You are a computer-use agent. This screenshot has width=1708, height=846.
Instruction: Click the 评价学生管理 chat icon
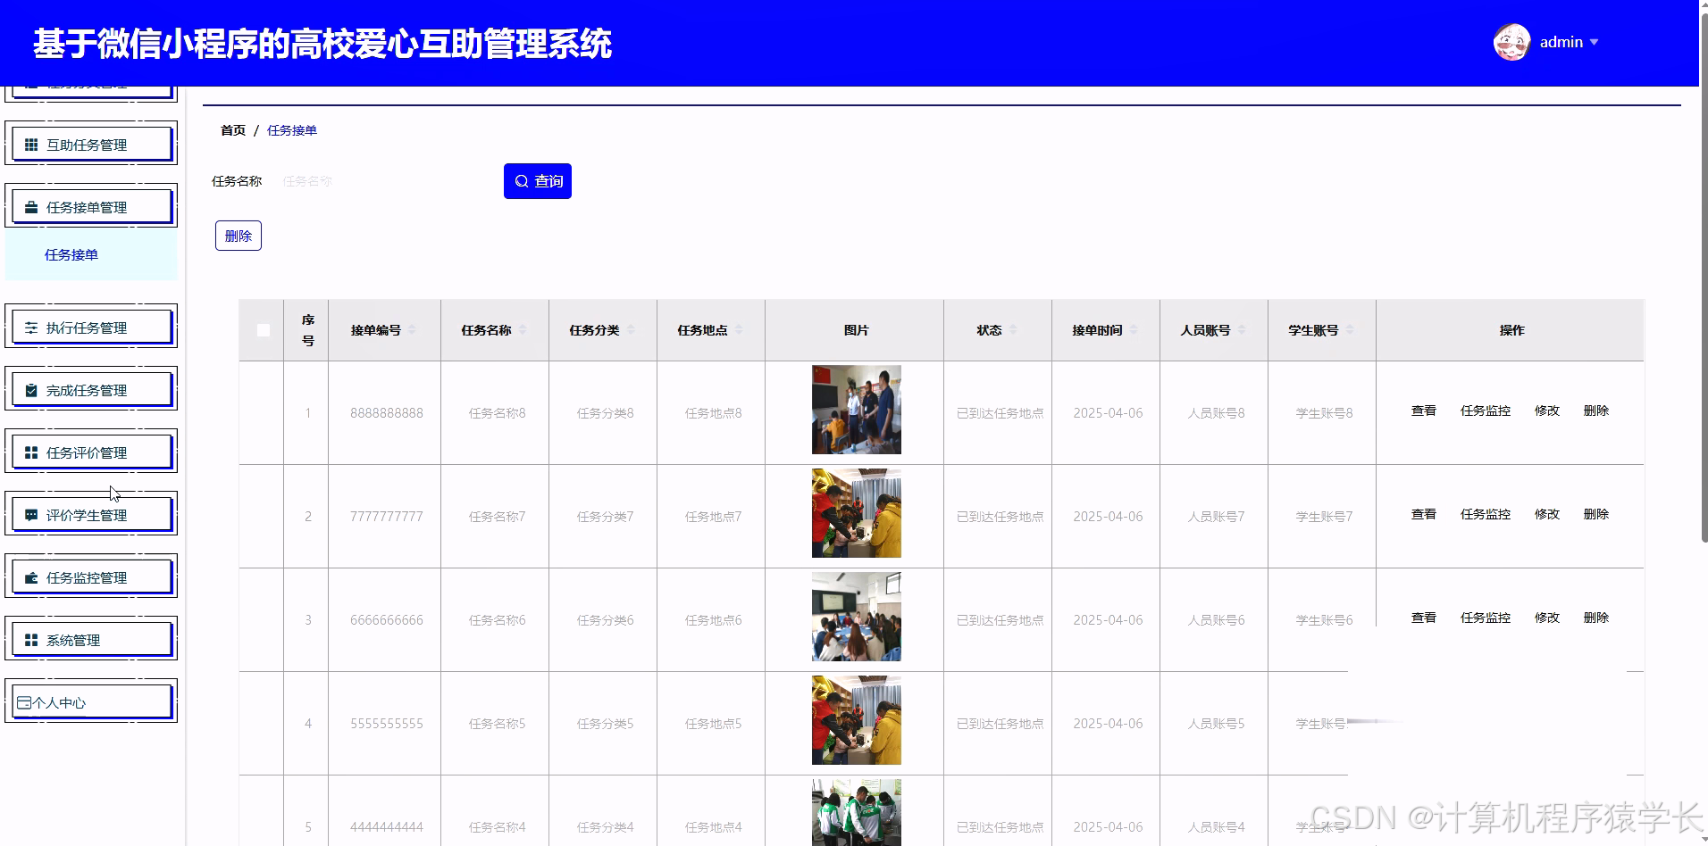31,514
